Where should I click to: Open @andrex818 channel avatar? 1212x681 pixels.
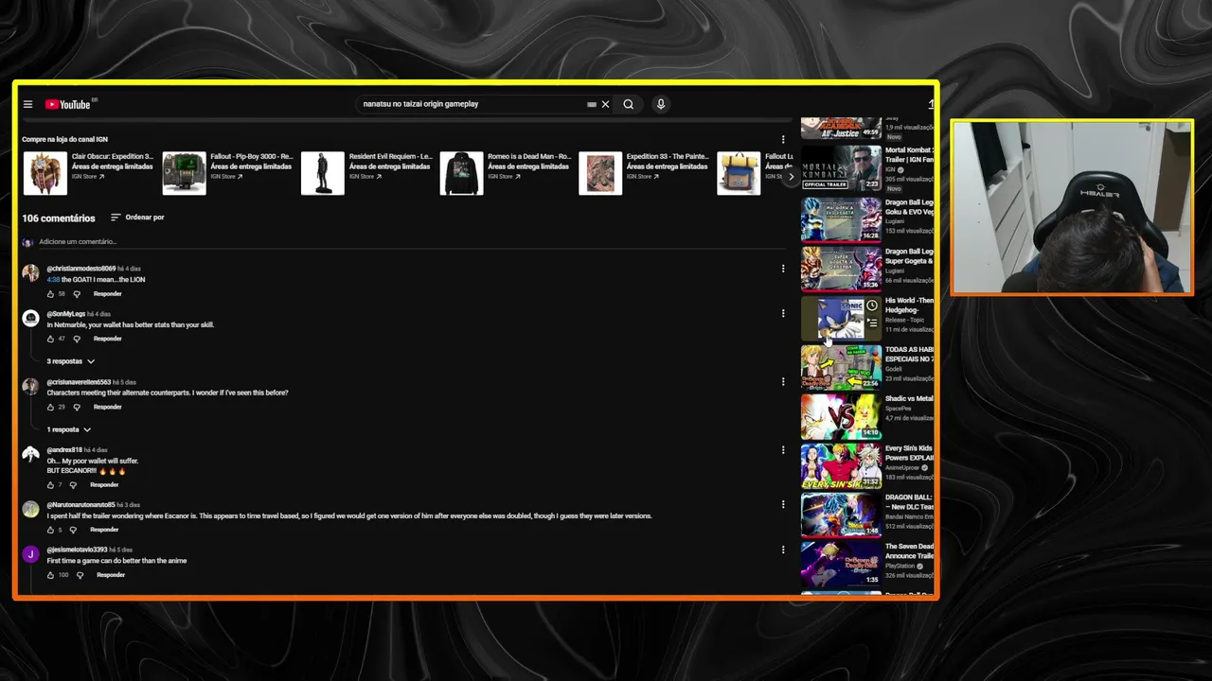(x=31, y=455)
